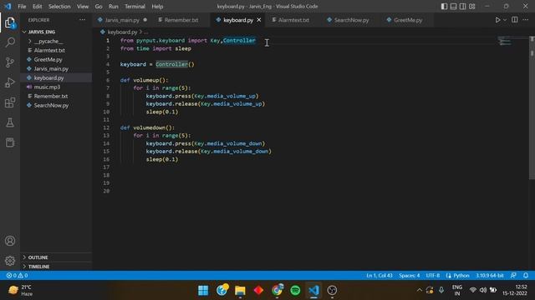Open editor More Actions ellipsis

click(x=526, y=20)
